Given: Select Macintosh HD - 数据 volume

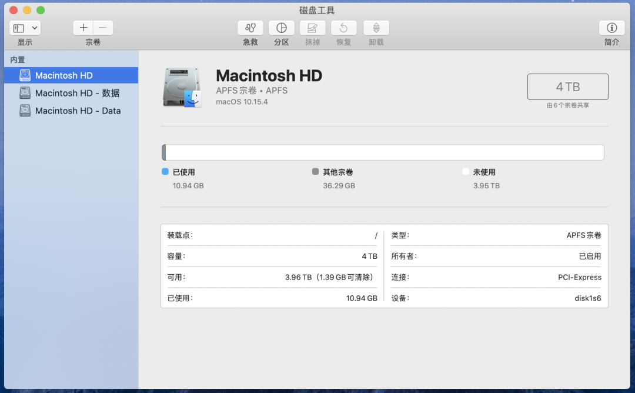Looking at the screenshot, I should [x=71, y=93].
